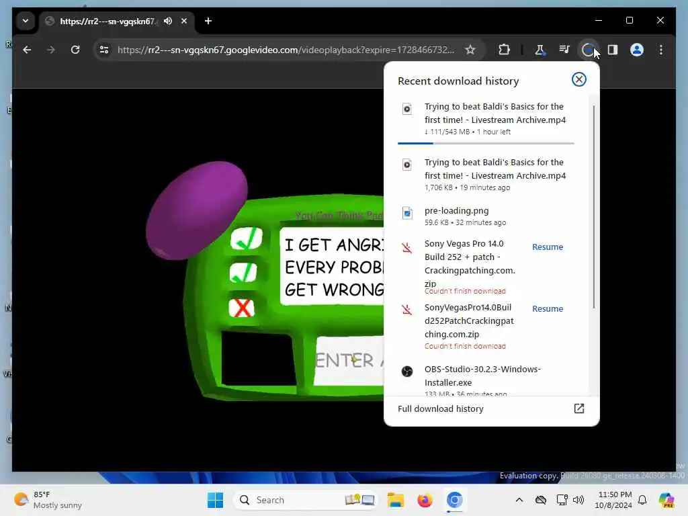688x516 pixels.
Task: Click the taskbar Search box
Action: [x=306, y=500]
